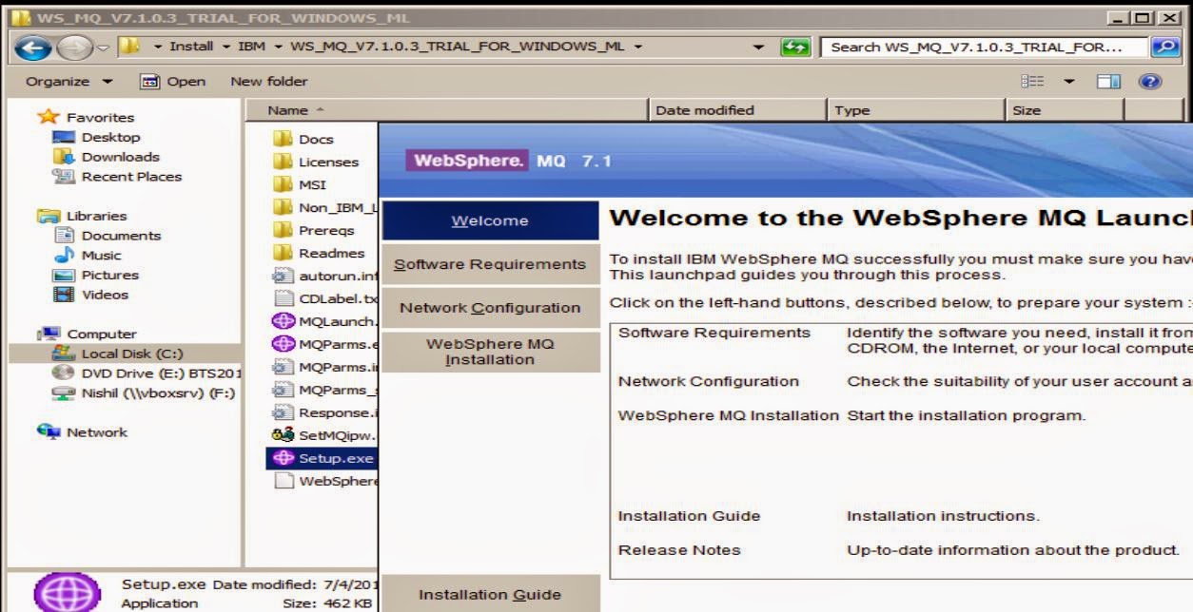Open the Network Configuration launchpad page

[490, 308]
